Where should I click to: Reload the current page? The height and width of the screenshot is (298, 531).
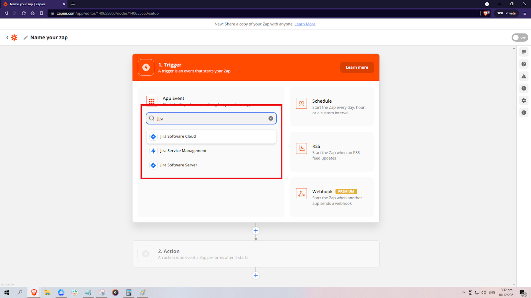click(24, 13)
